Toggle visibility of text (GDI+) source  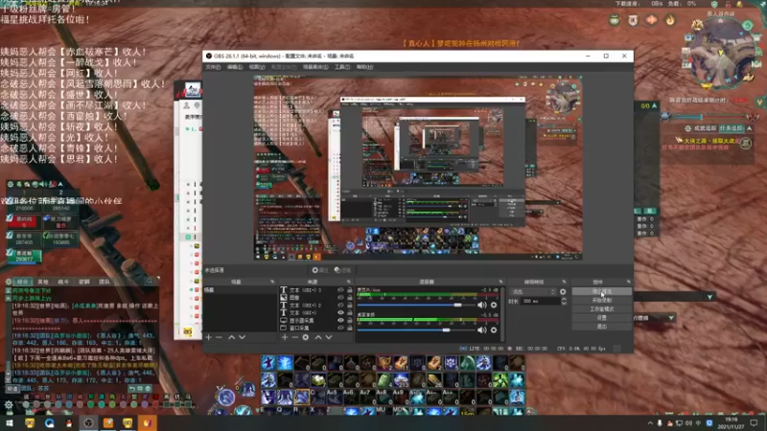click(x=340, y=313)
